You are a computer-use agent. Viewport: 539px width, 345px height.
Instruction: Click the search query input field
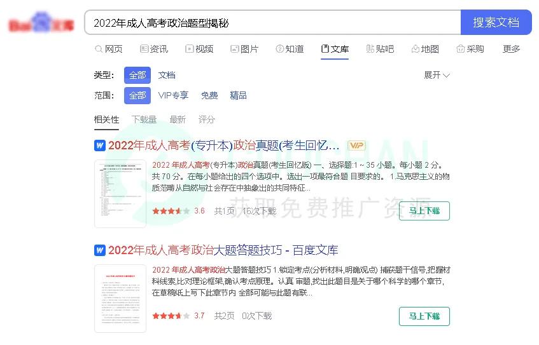click(x=272, y=23)
